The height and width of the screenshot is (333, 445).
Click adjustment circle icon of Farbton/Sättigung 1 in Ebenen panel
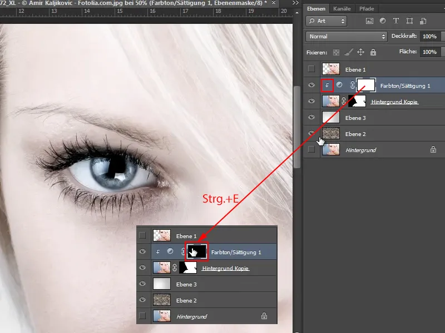click(x=339, y=85)
